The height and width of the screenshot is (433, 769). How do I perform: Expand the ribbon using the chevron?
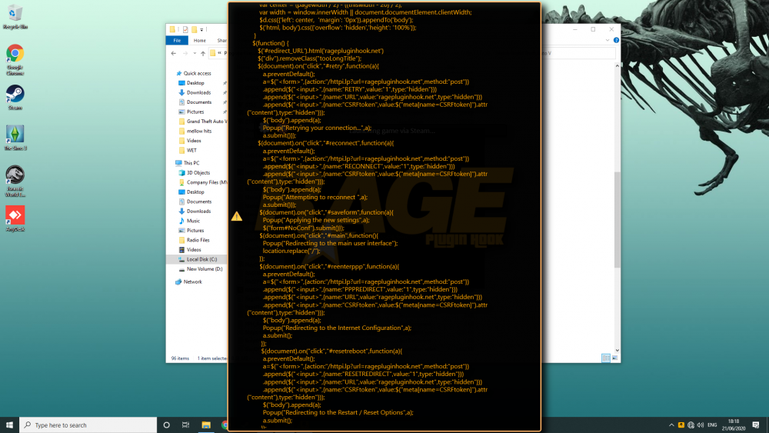pos(608,40)
